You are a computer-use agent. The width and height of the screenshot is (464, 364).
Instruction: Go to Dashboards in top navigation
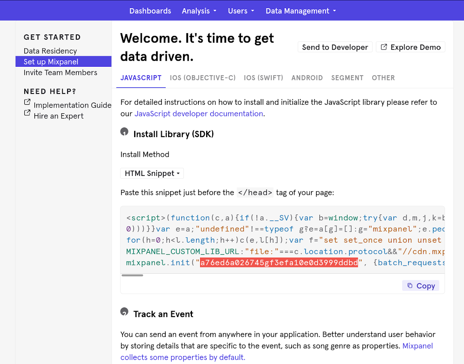pyautogui.click(x=150, y=11)
